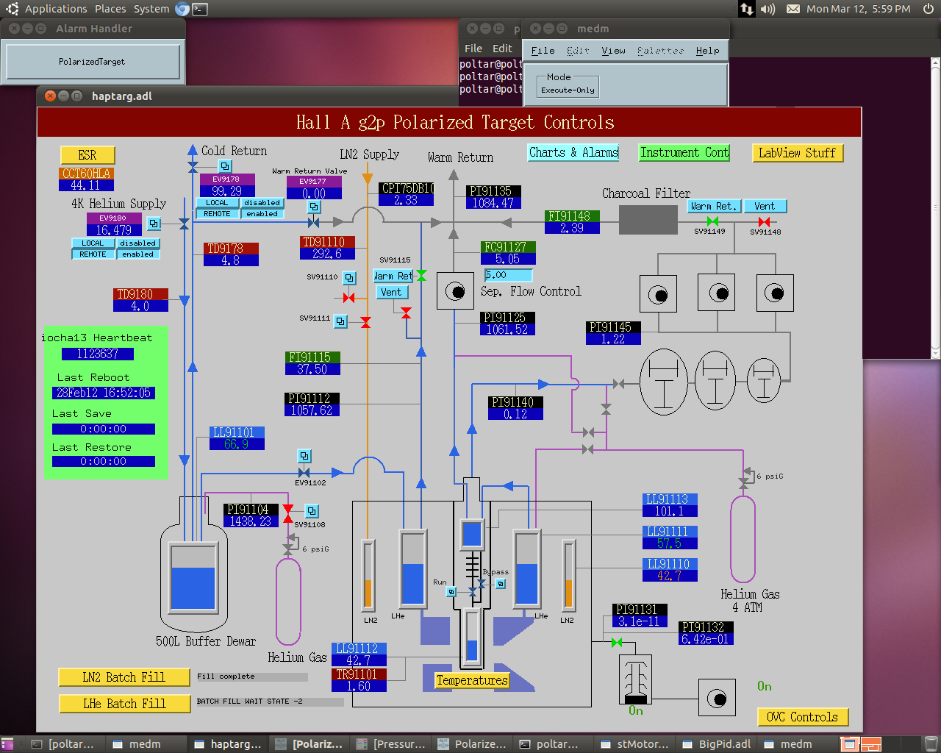Image resolution: width=941 pixels, height=753 pixels.
Task: Open related display icon next to SV91111
Action: coord(341,321)
